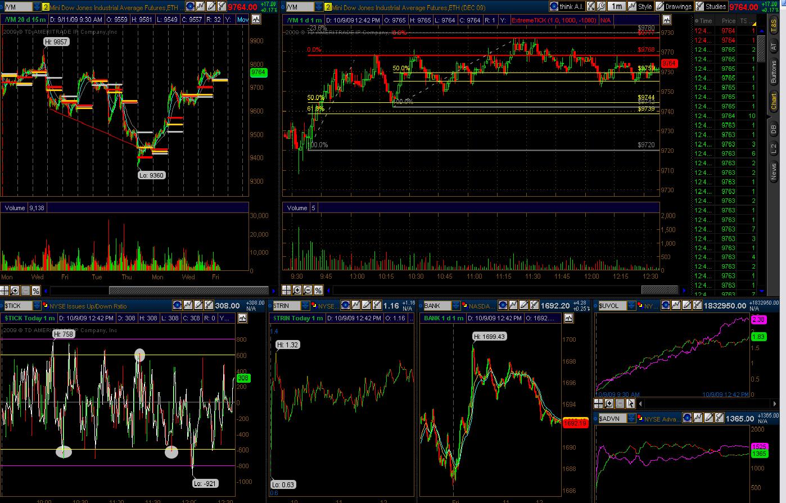Expand $TRIN symbol dropdown arrow

click(305, 305)
